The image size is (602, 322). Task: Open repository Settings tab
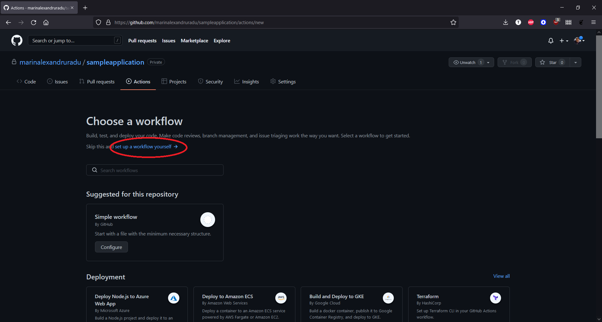click(x=283, y=82)
